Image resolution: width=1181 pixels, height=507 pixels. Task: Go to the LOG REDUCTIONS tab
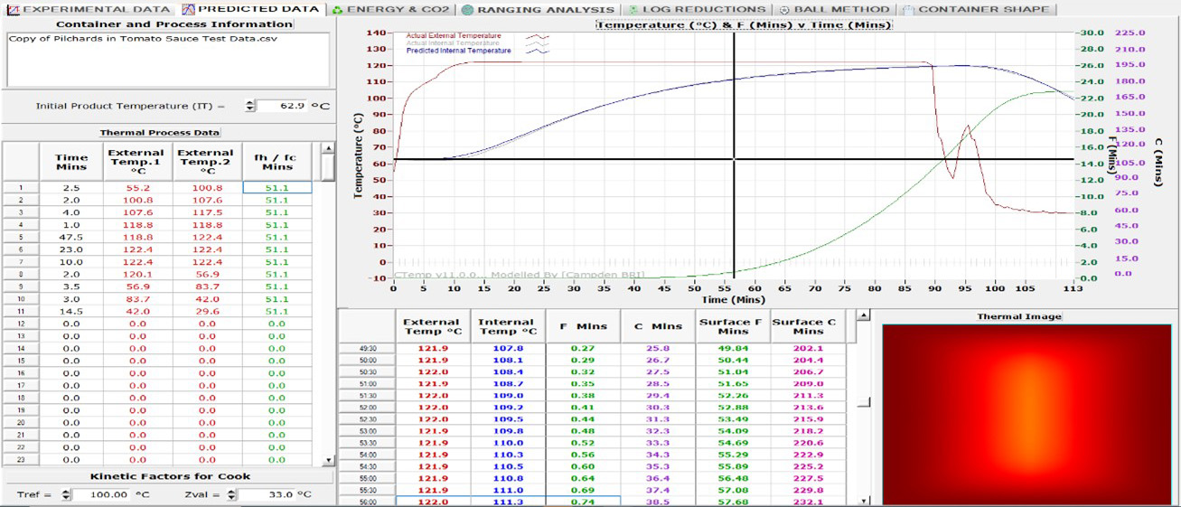tap(696, 9)
